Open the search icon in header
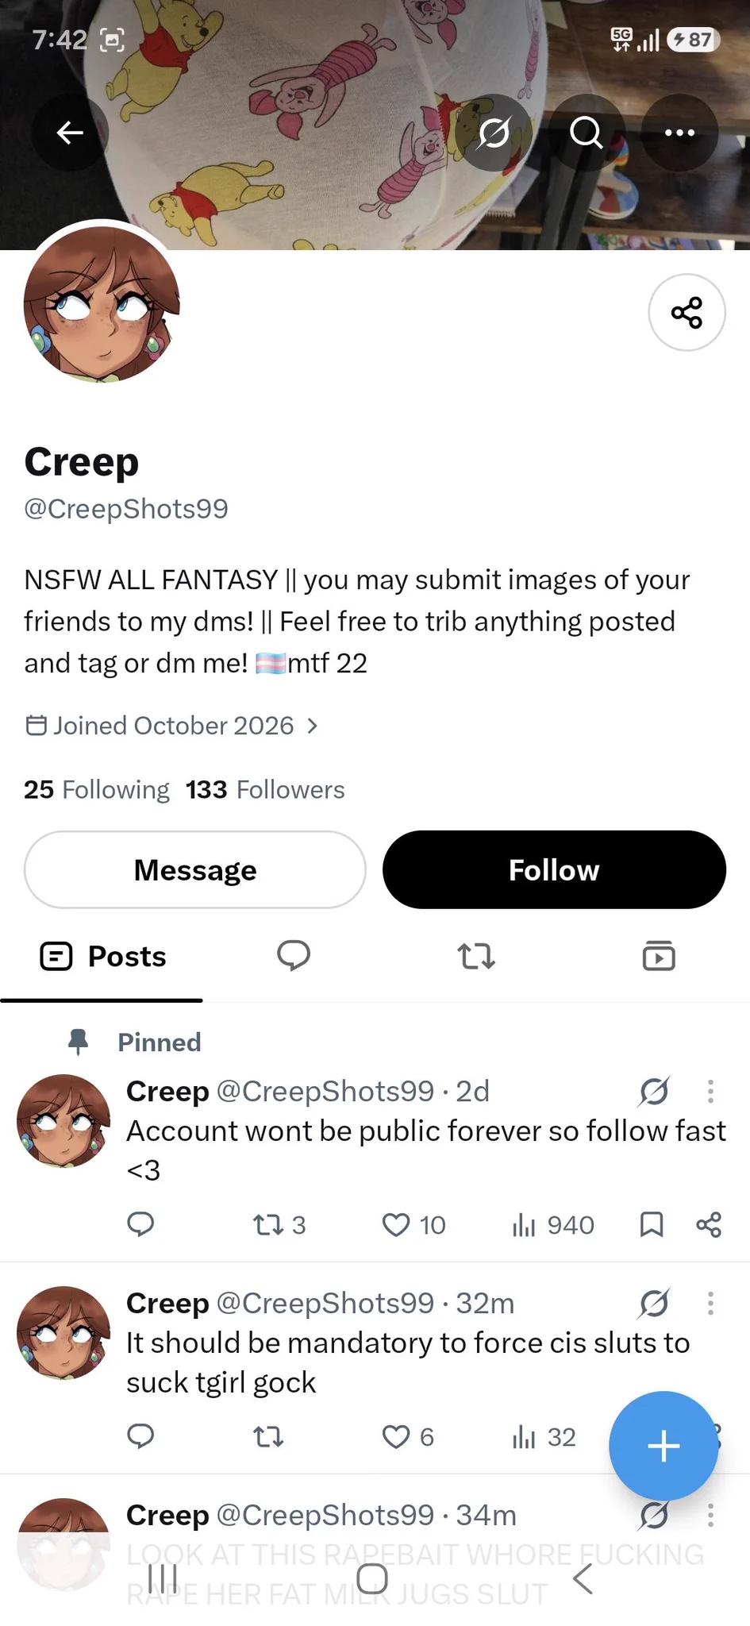The image size is (750, 1626). [587, 133]
